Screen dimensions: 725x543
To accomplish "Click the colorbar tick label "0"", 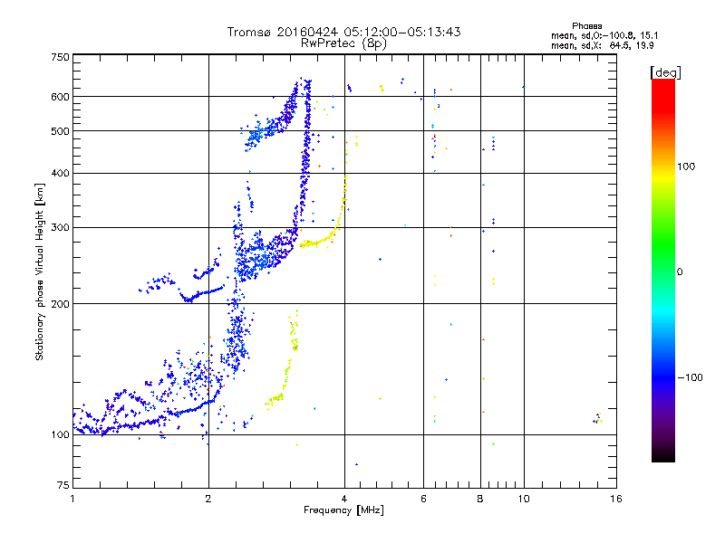I will click(679, 272).
